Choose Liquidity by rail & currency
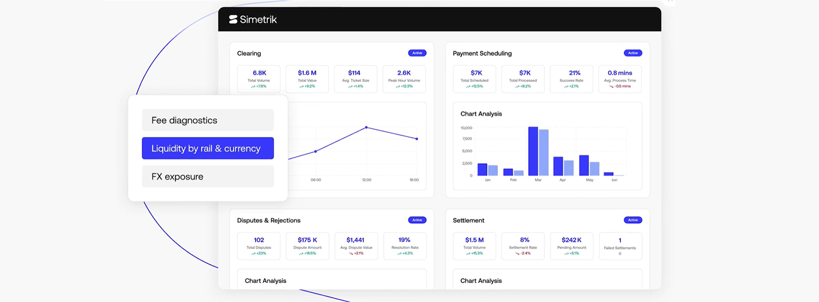Screen dimensions: 819x302 pyautogui.click(x=208, y=148)
